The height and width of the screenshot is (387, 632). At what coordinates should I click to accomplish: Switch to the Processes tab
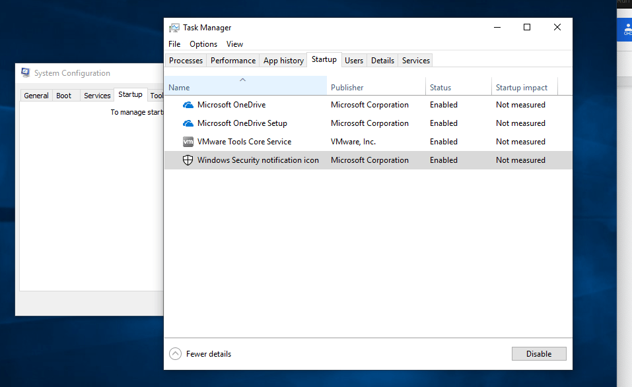[186, 61]
